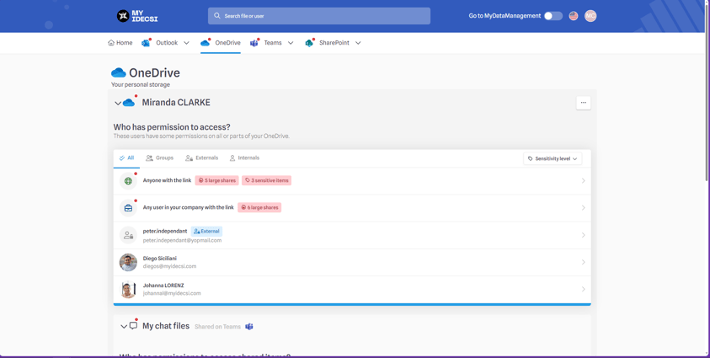710x358 pixels.
Task: Expand the SharePoint menu chevron
Action: (358, 43)
